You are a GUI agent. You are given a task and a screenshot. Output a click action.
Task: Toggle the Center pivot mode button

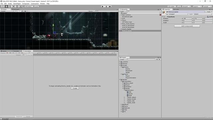(28, 7)
